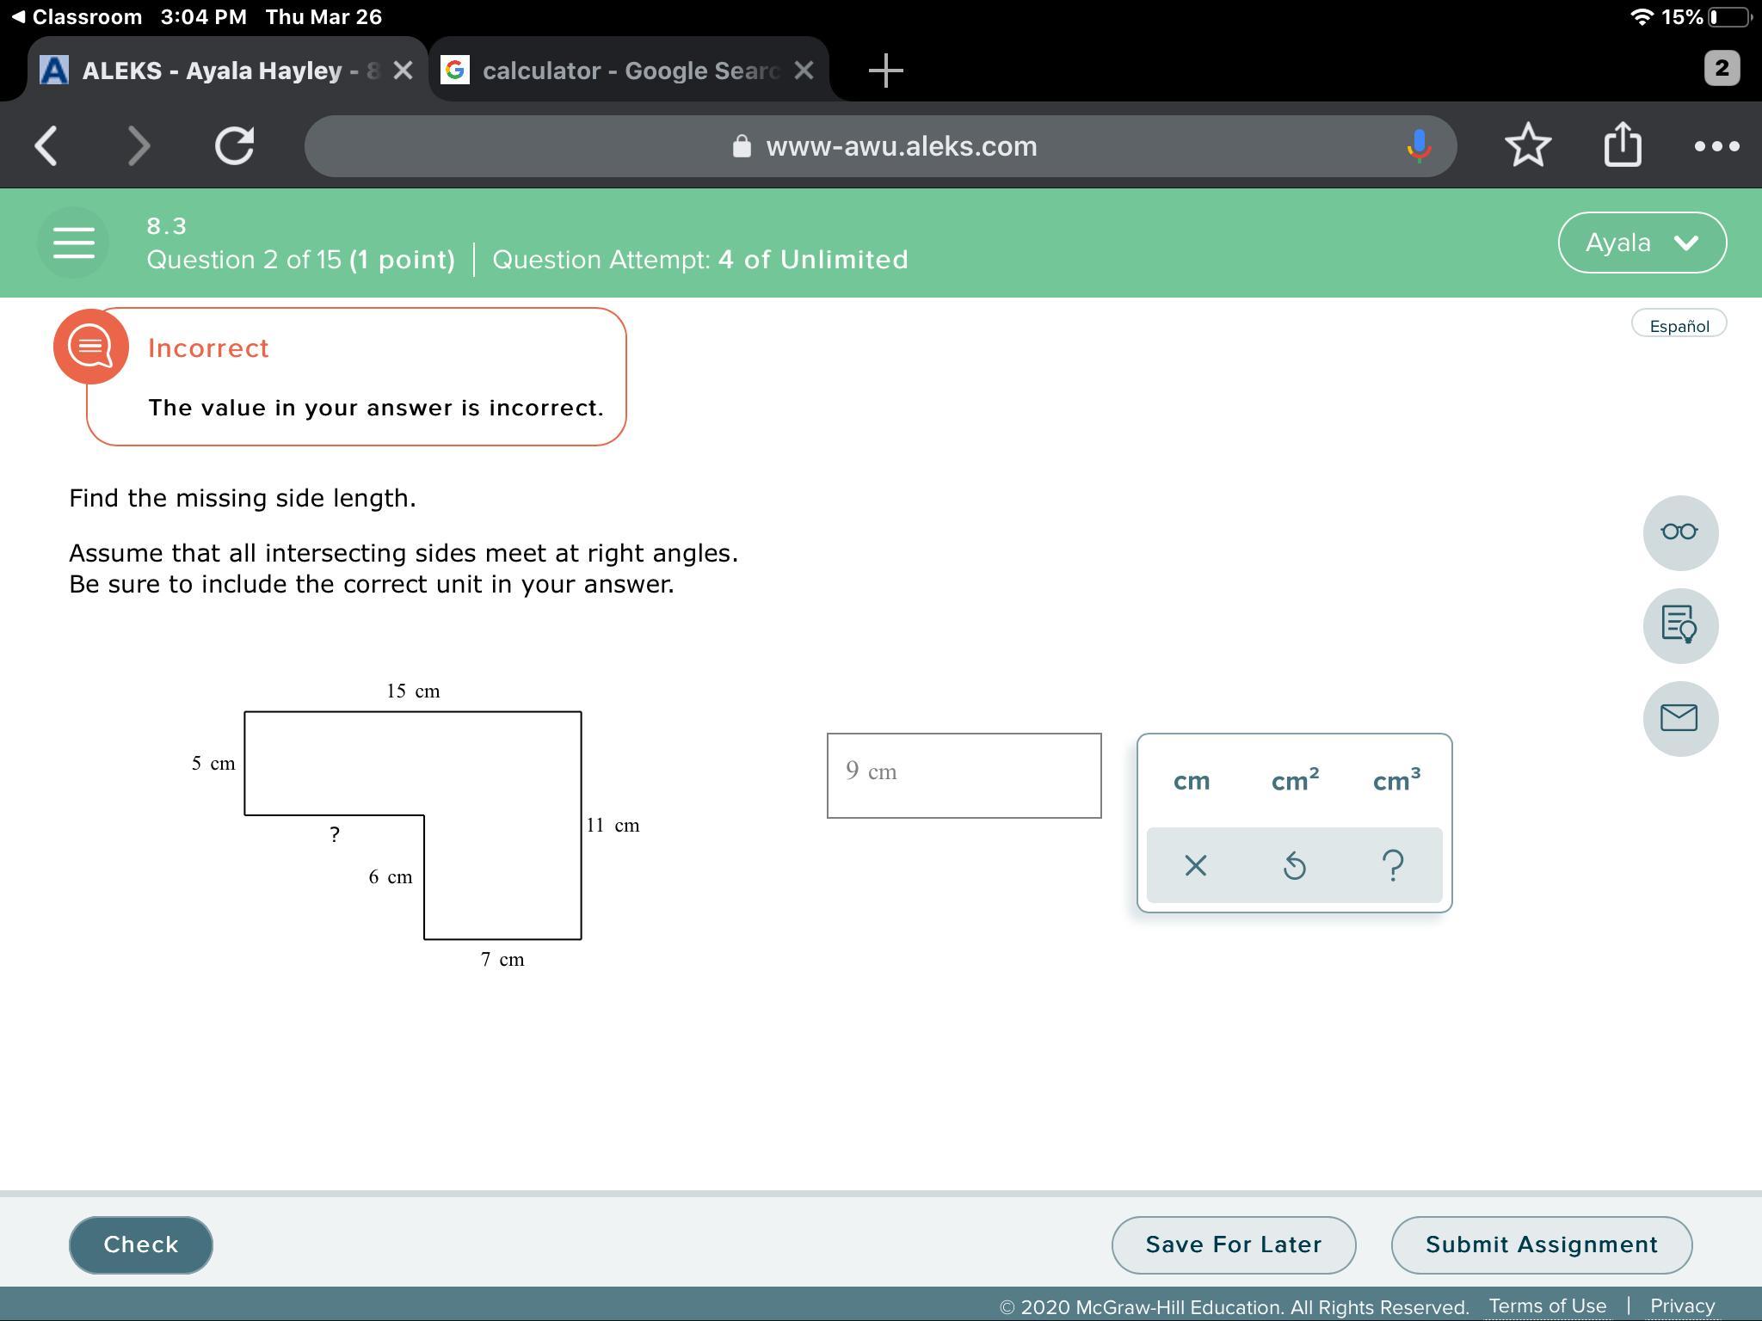
Task: Close the ALEKS browser tab
Action: (403, 71)
